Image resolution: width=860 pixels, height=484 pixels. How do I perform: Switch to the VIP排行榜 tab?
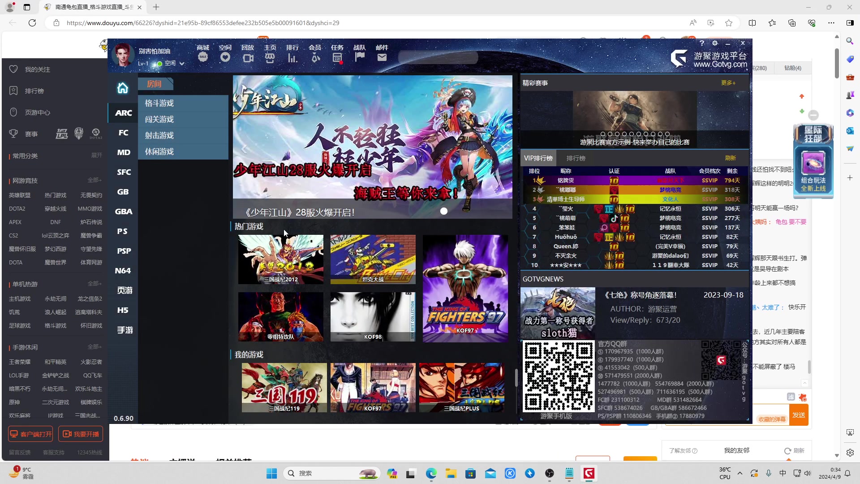pyautogui.click(x=538, y=158)
